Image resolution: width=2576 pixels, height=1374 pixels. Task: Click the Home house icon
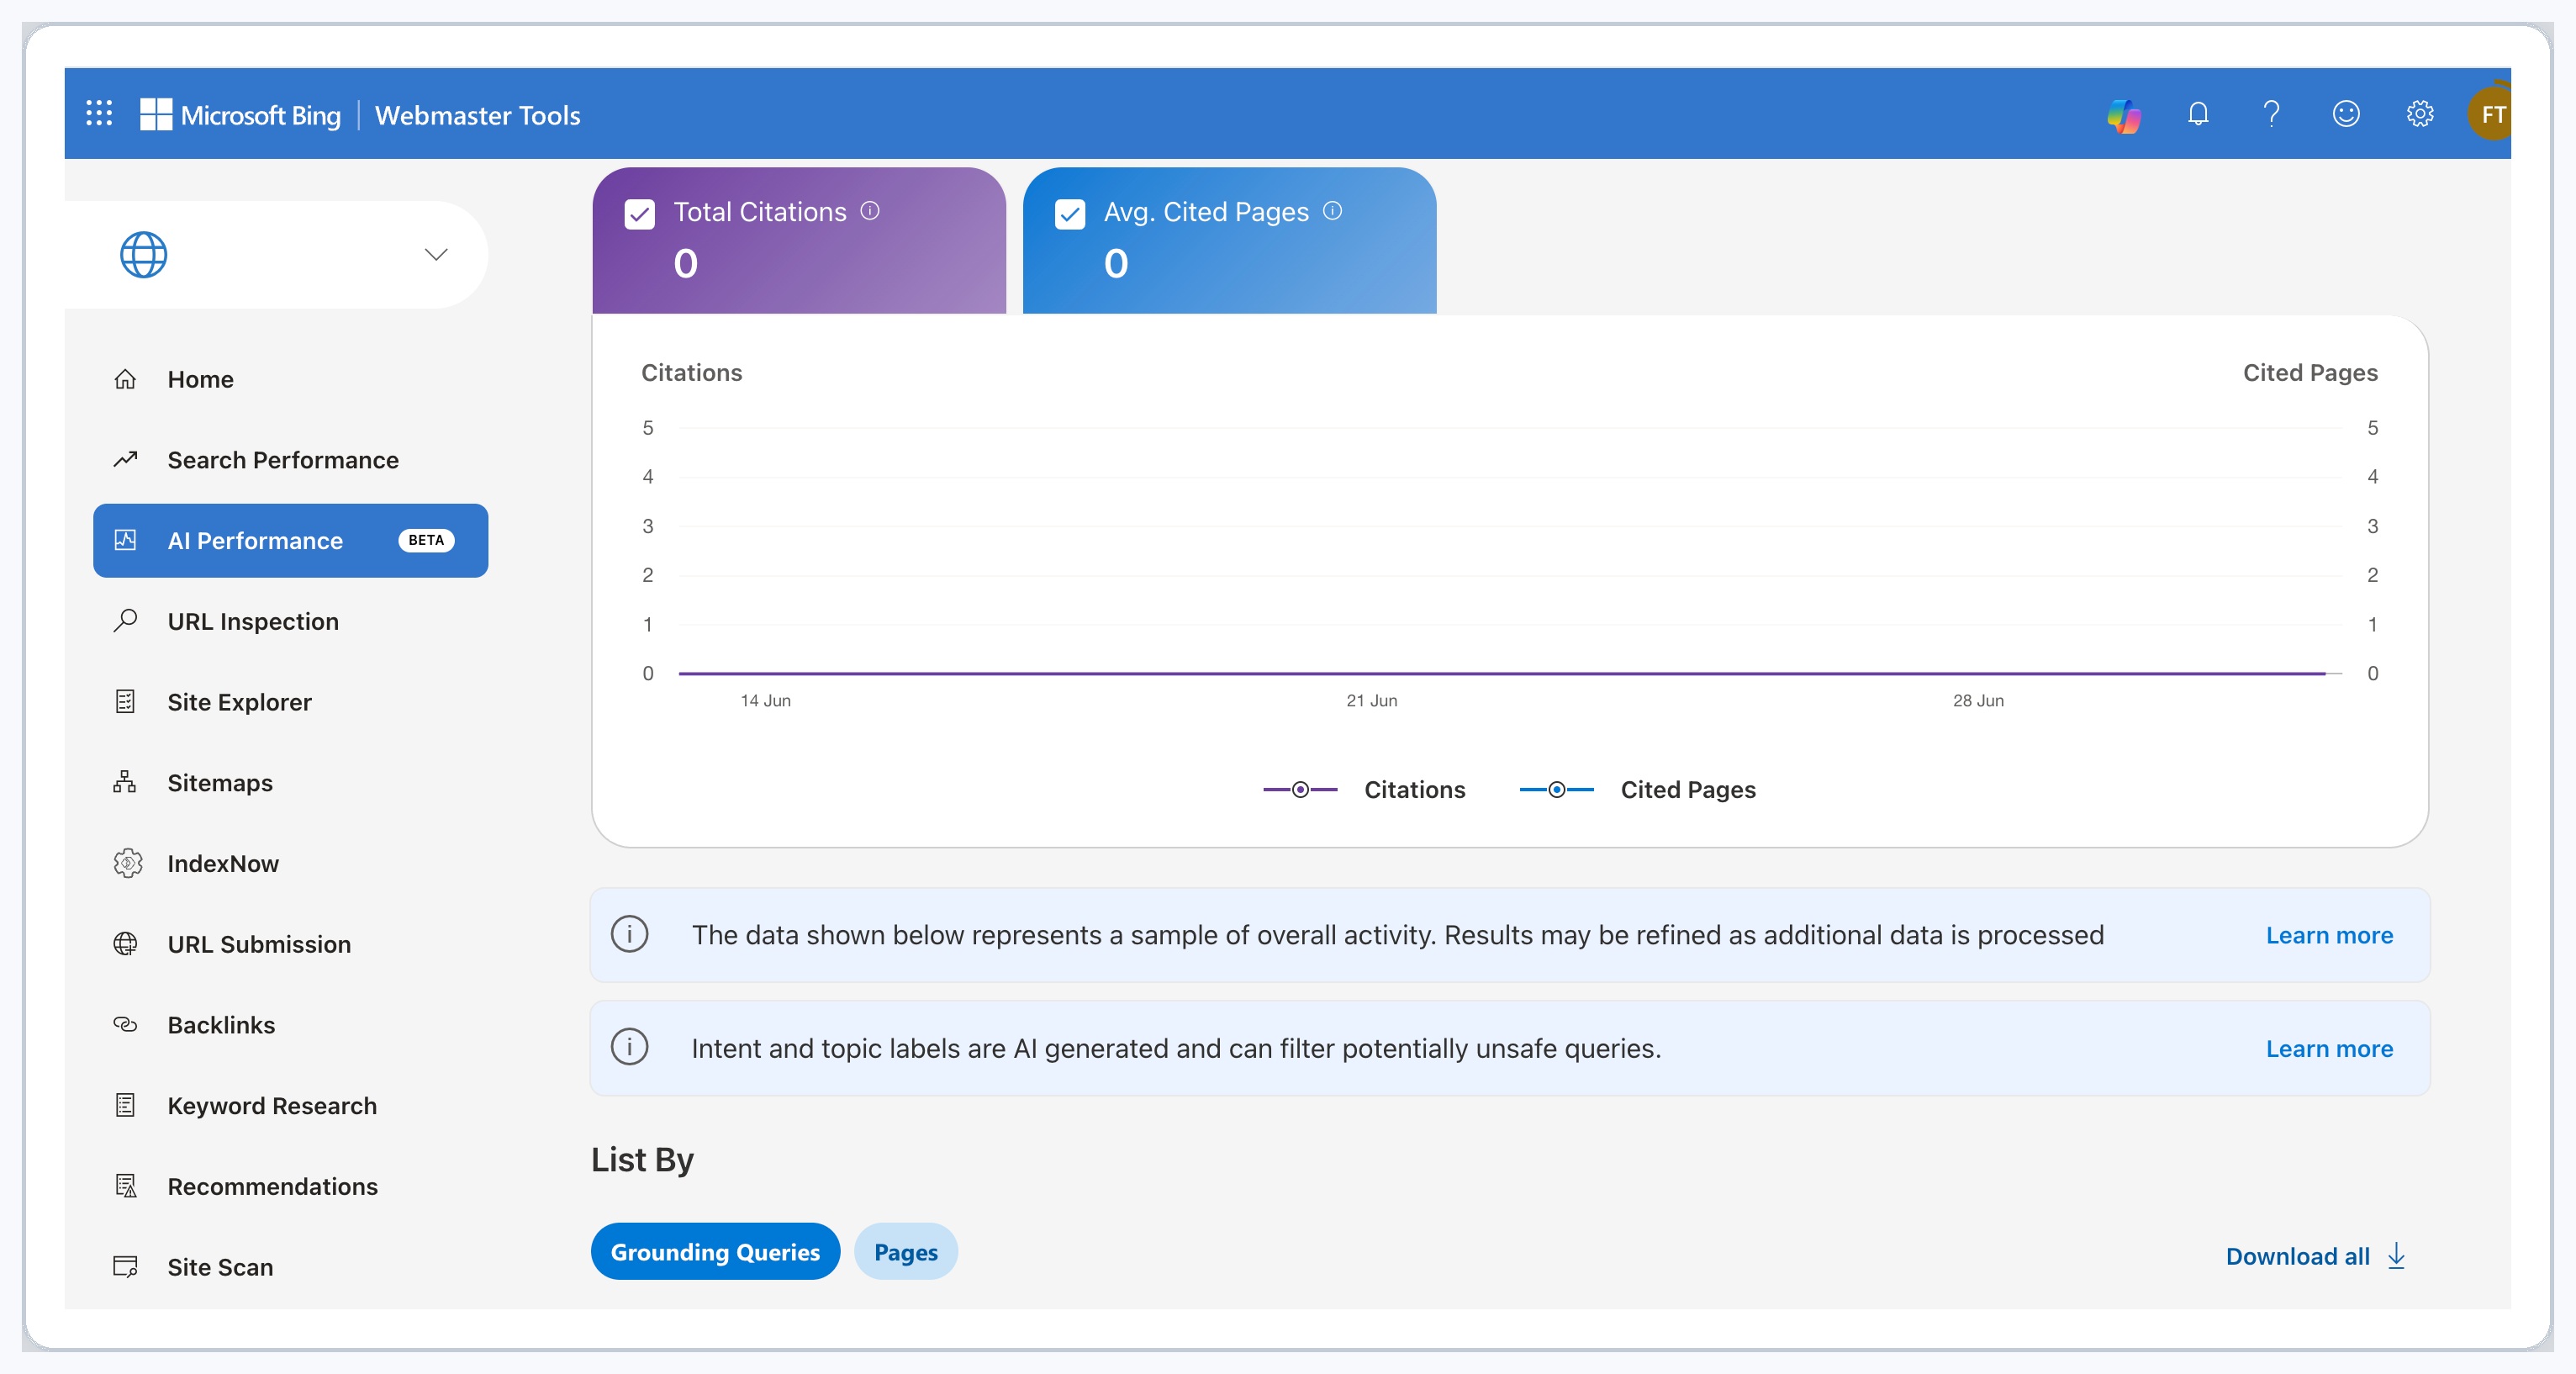point(125,379)
